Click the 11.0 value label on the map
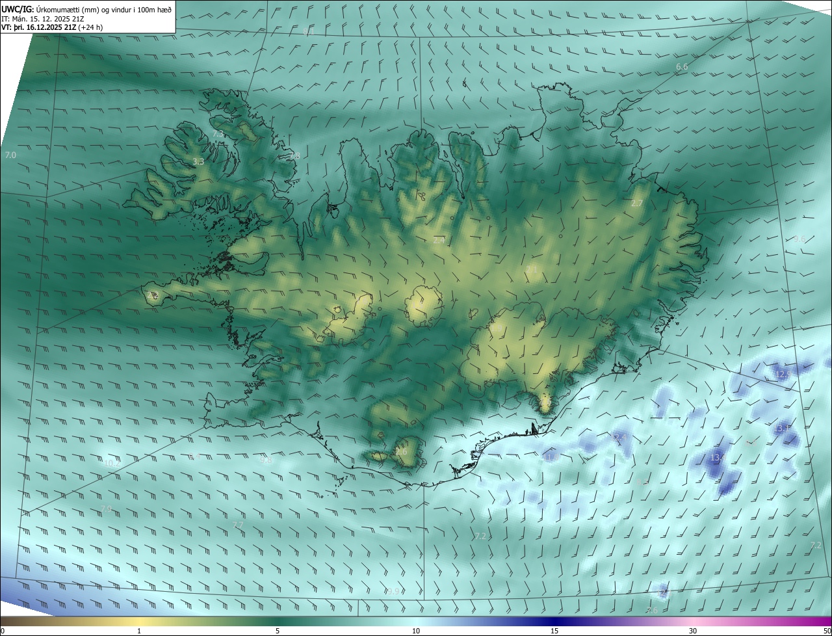Viewport: 832px width, 636px height. [551, 458]
